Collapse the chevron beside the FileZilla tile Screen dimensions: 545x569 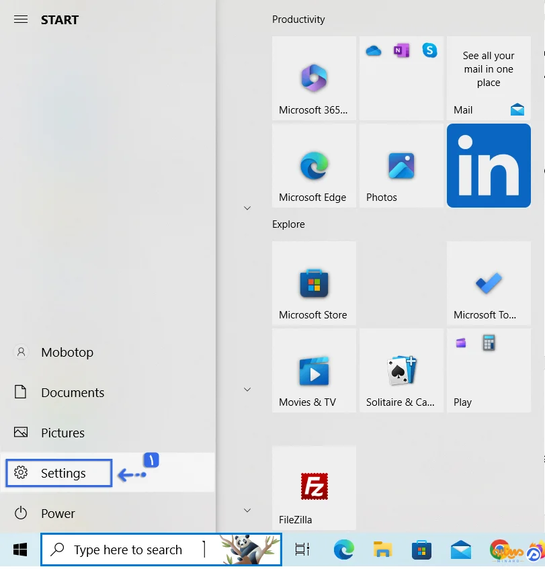[247, 510]
